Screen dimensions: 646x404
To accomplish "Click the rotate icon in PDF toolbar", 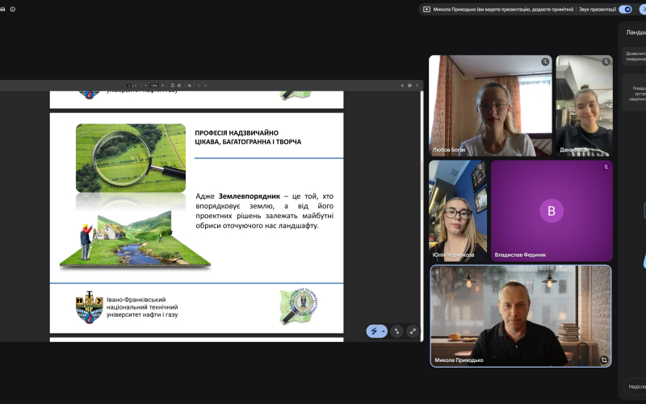I will pyautogui.click(x=179, y=86).
